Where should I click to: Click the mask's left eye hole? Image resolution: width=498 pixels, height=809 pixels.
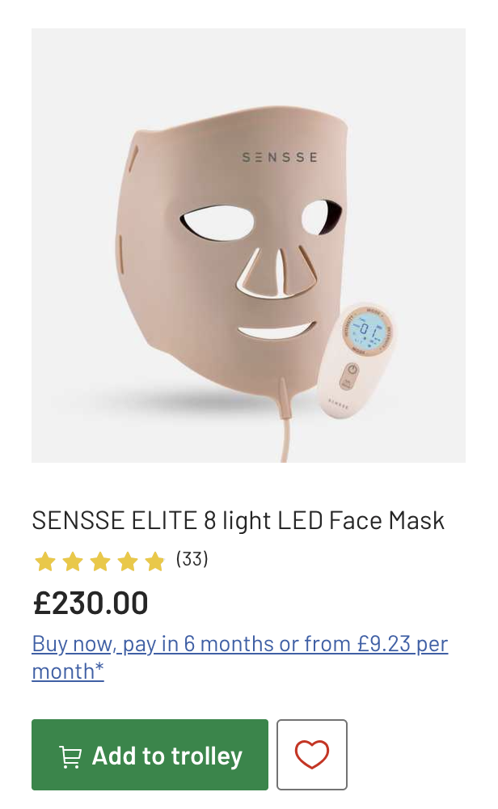pos(217,221)
